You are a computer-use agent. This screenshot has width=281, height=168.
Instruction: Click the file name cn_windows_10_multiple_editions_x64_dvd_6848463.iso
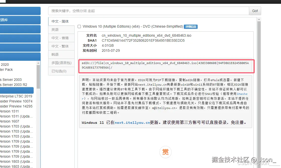click(146, 35)
